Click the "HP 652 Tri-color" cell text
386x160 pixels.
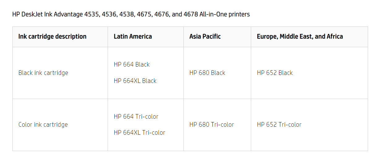[x=279, y=125]
